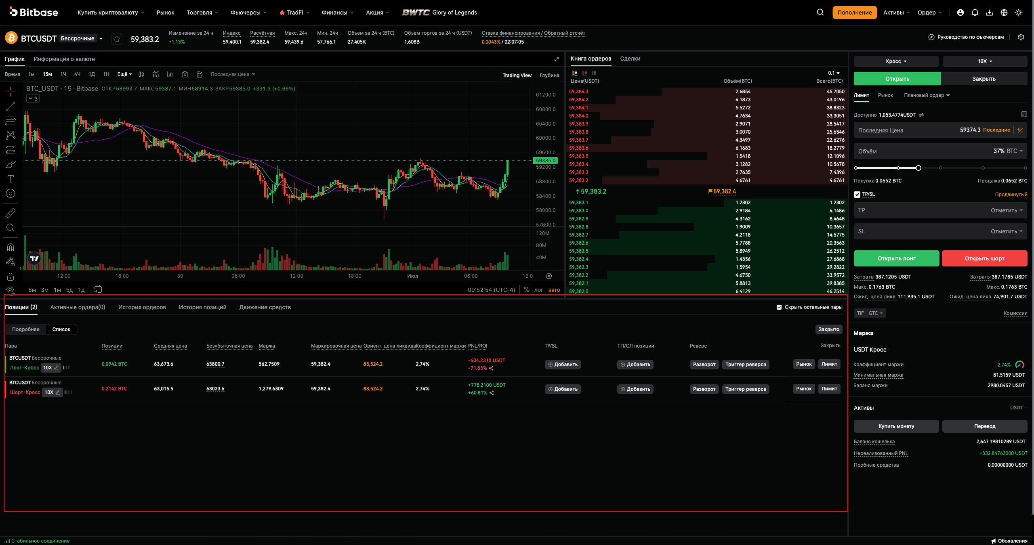Switch positions view to Подробнее
Viewport: 1034px width, 545px height.
pyautogui.click(x=26, y=329)
